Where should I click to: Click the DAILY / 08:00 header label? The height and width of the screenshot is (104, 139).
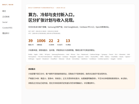[8, 5]
